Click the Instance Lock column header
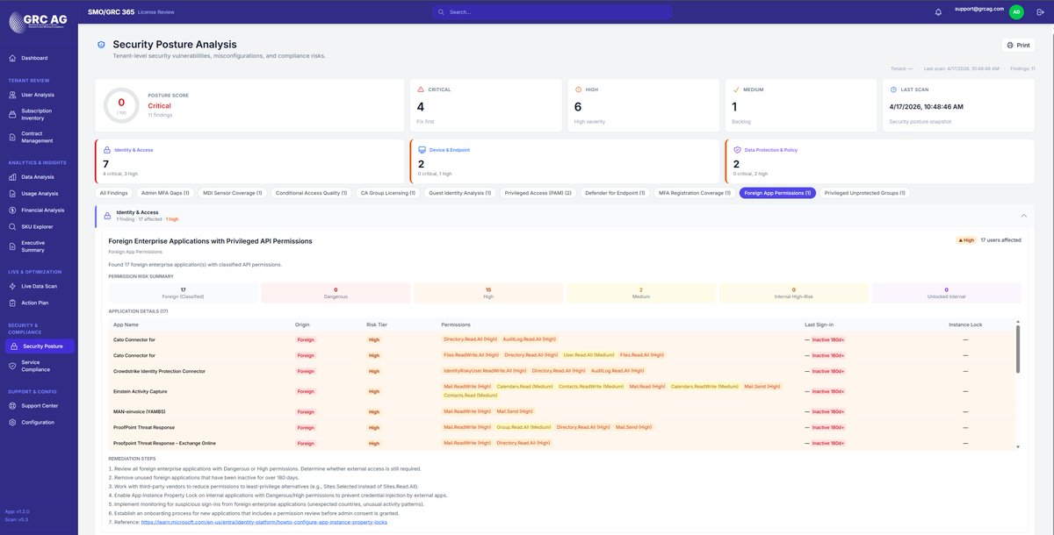 [965, 325]
